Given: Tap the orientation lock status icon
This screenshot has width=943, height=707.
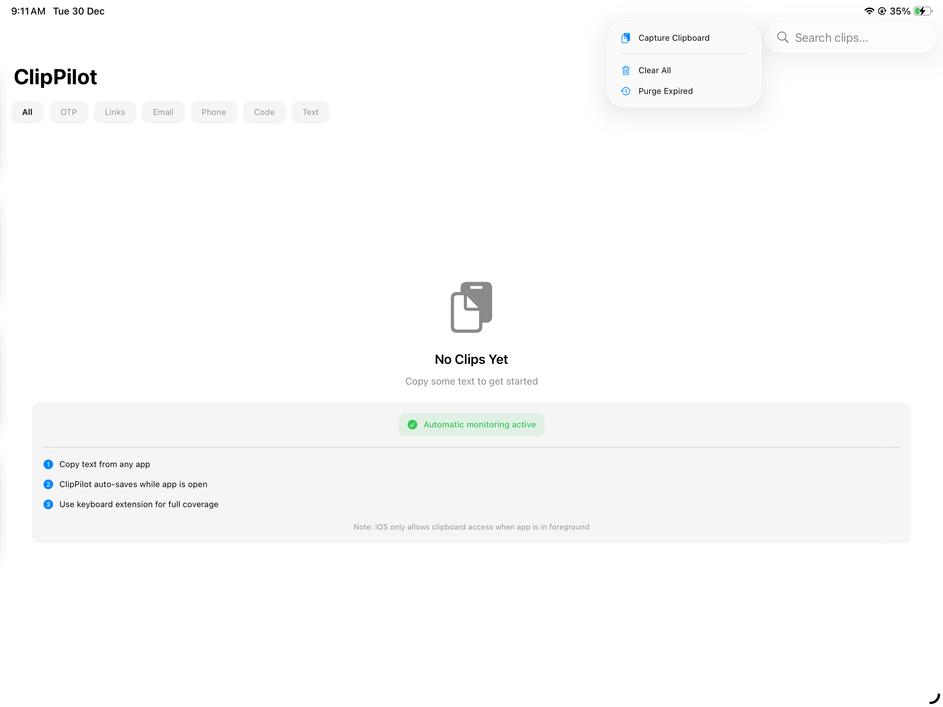Looking at the screenshot, I should click(882, 11).
